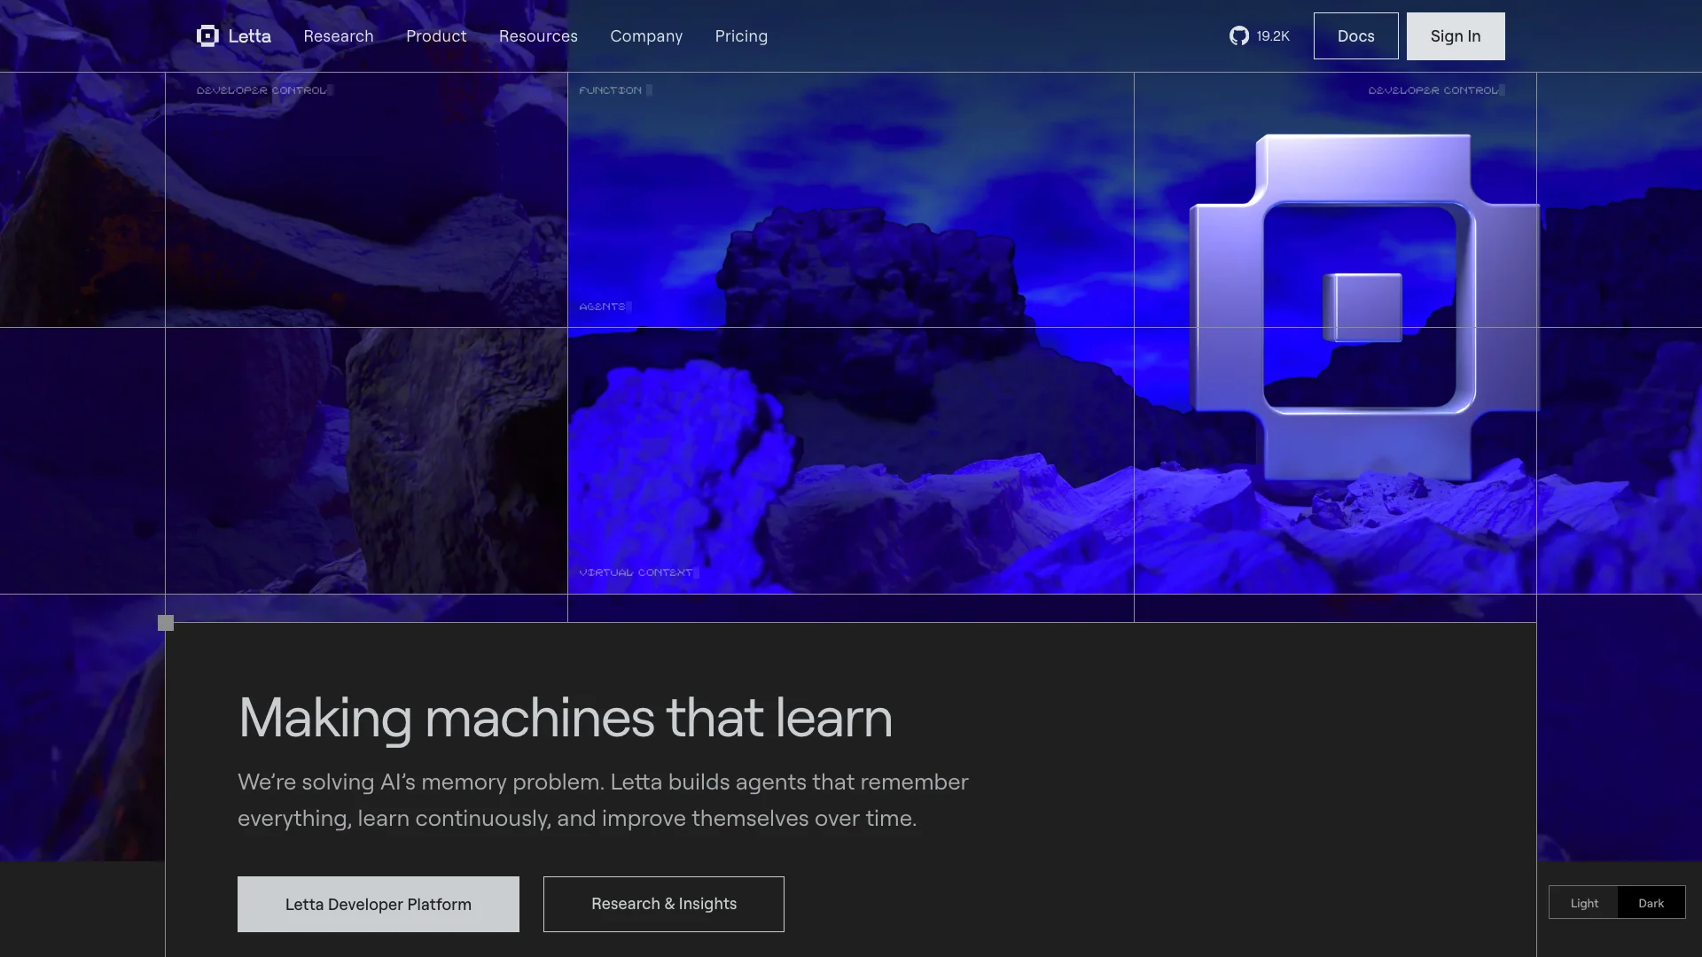Open the Company menu item
The width and height of the screenshot is (1702, 957).
coord(646,36)
